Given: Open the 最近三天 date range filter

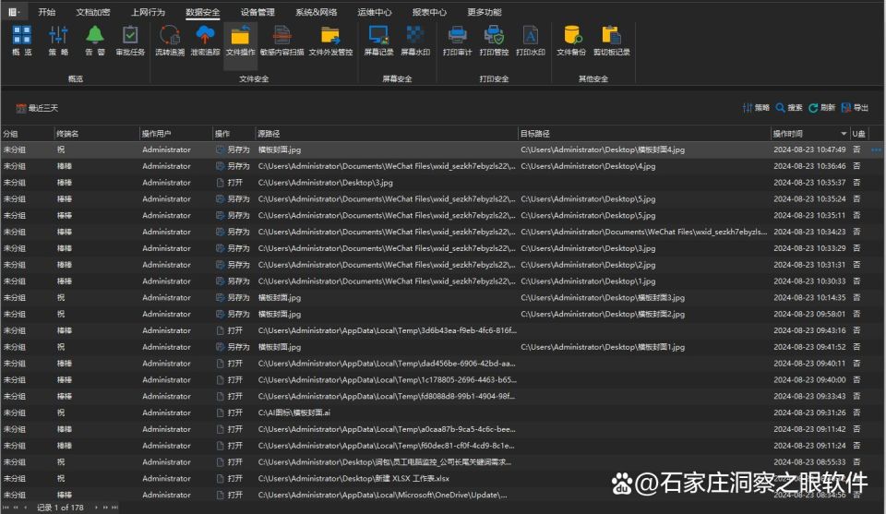Looking at the screenshot, I should [x=37, y=108].
